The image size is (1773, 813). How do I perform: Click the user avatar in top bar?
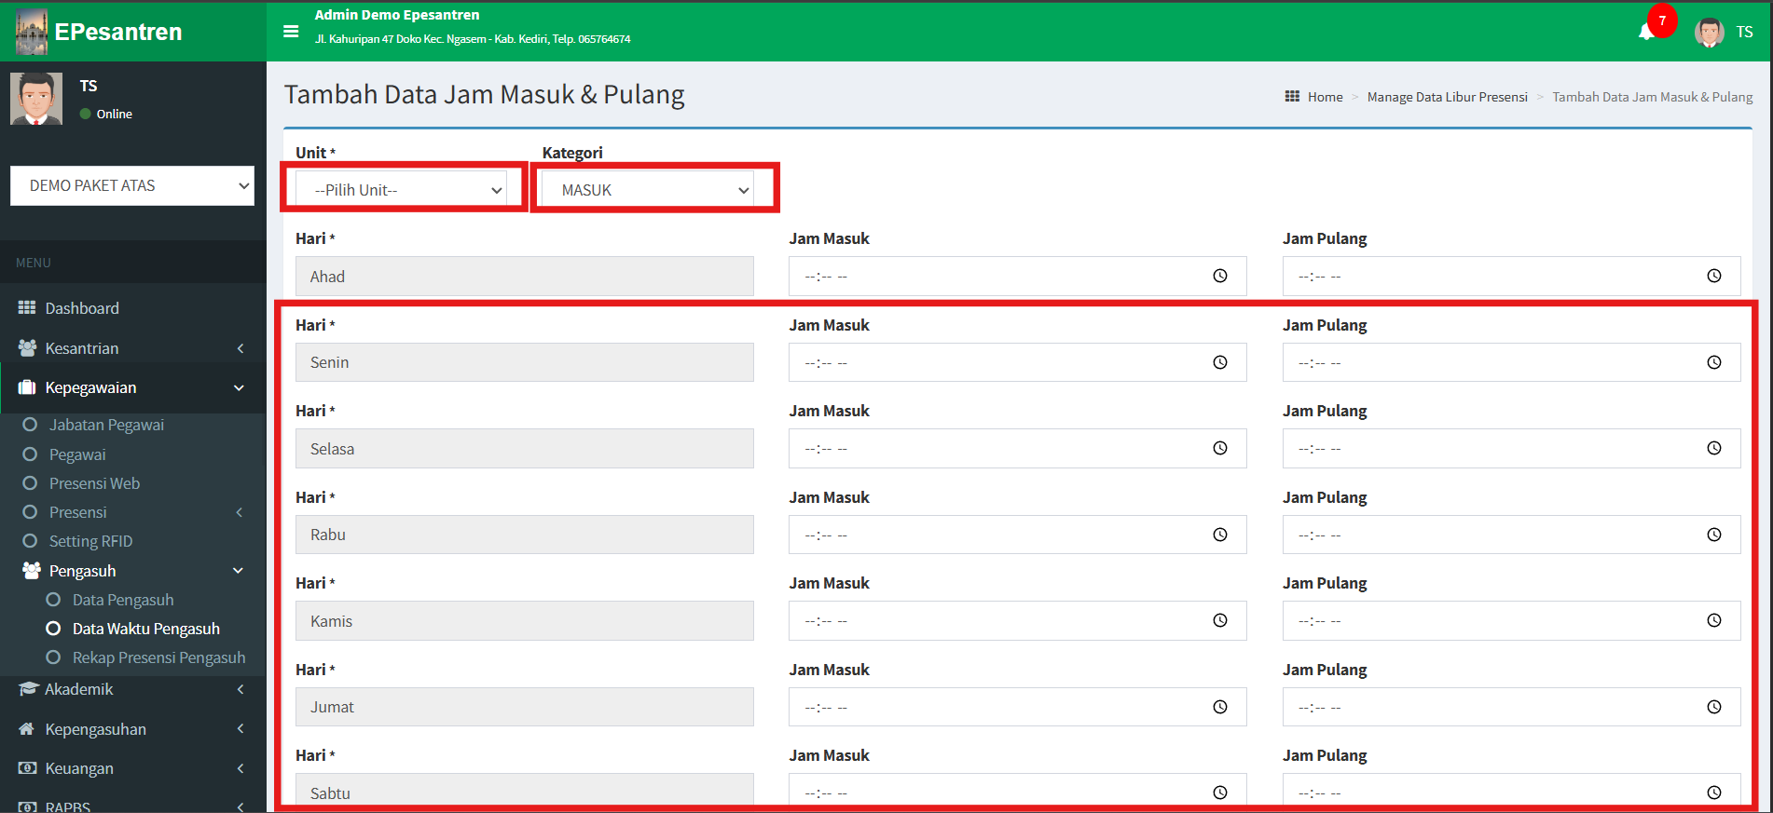[1709, 33]
